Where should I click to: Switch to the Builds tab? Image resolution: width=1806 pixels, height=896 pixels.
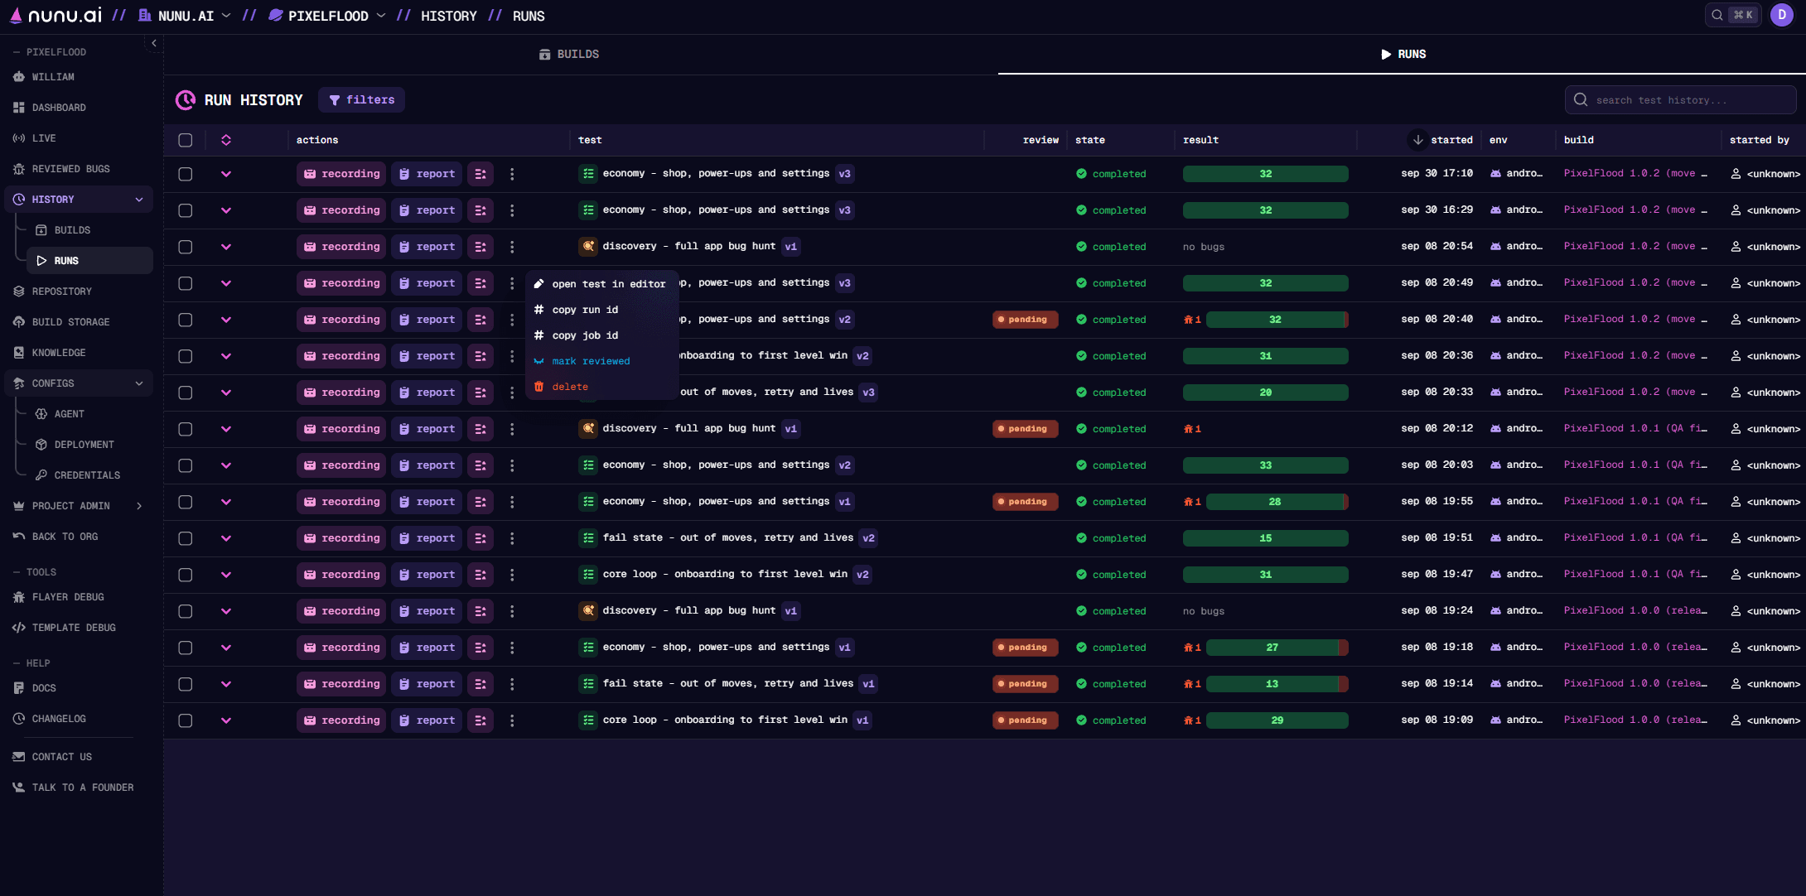[x=569, y=54]
